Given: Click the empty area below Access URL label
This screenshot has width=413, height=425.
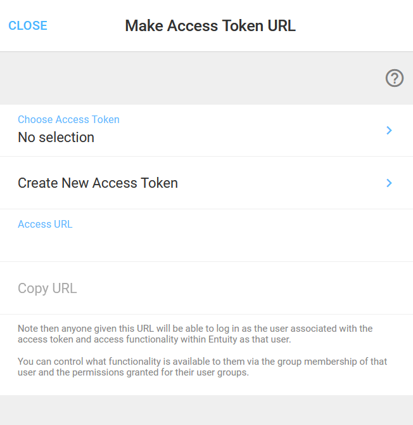Looking at the screenshot, I should (206, 245).
